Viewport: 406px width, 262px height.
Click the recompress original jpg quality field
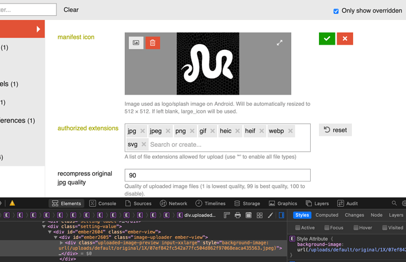click(x=218, y=175)
